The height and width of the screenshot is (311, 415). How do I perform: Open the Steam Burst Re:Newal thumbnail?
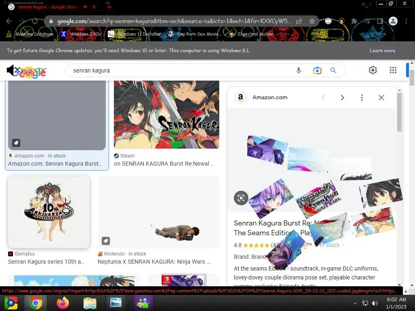coord(167,114)
